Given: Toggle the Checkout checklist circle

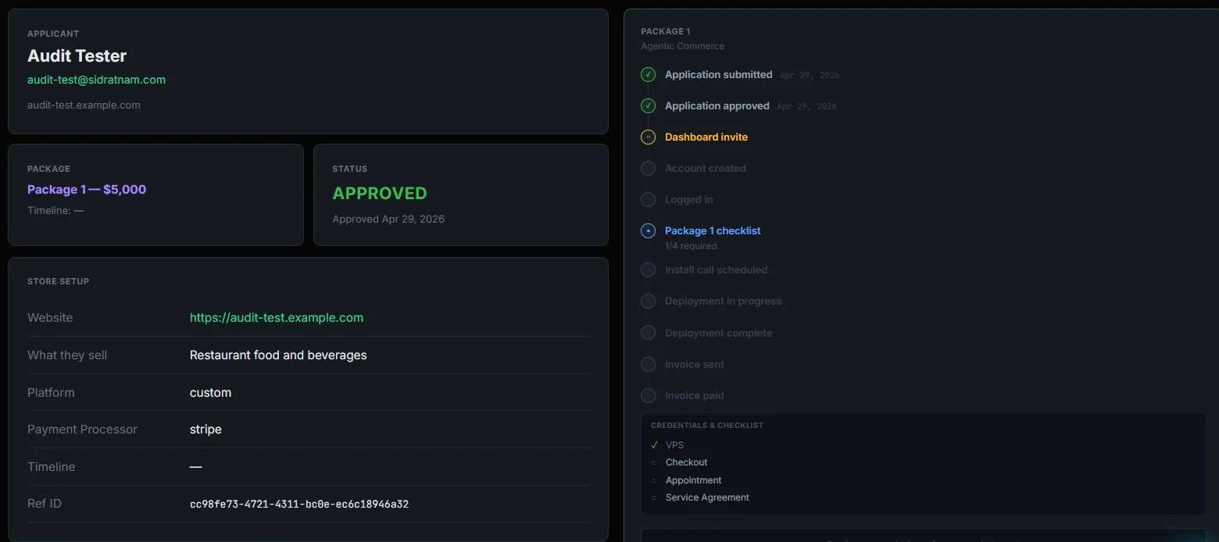Looking at the screenshot, I should click(654, 462).
